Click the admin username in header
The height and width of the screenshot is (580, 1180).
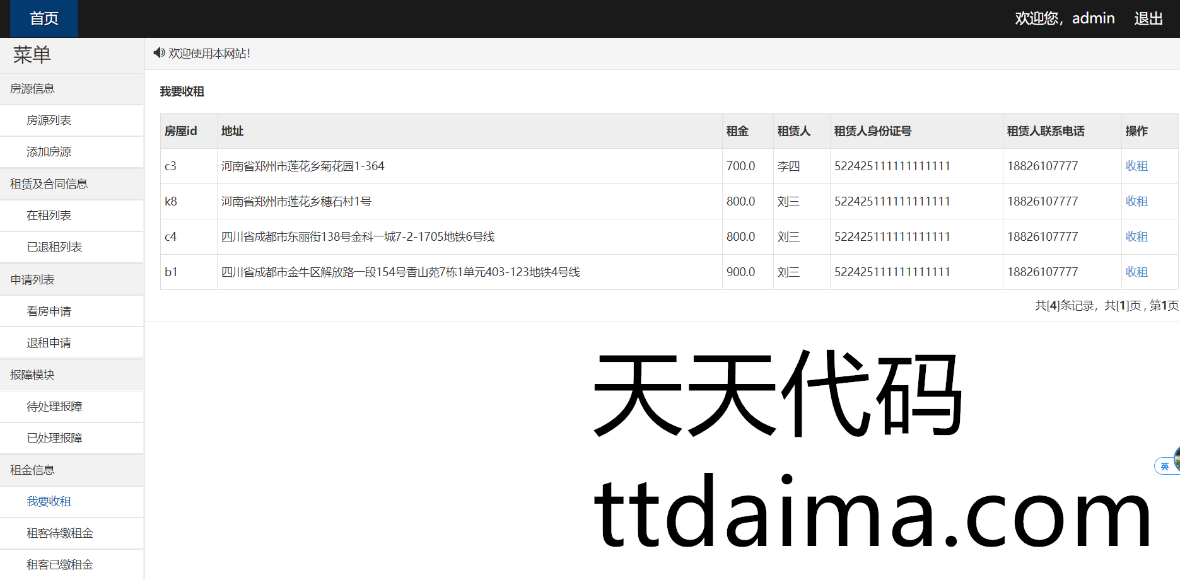click(1093, 19)
